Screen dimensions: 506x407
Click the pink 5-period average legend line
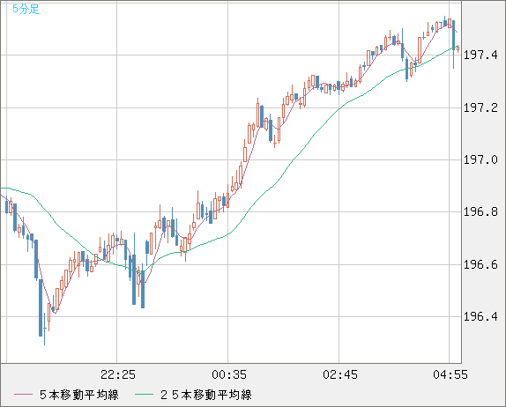pyautogui.click(x=24, y=395)
